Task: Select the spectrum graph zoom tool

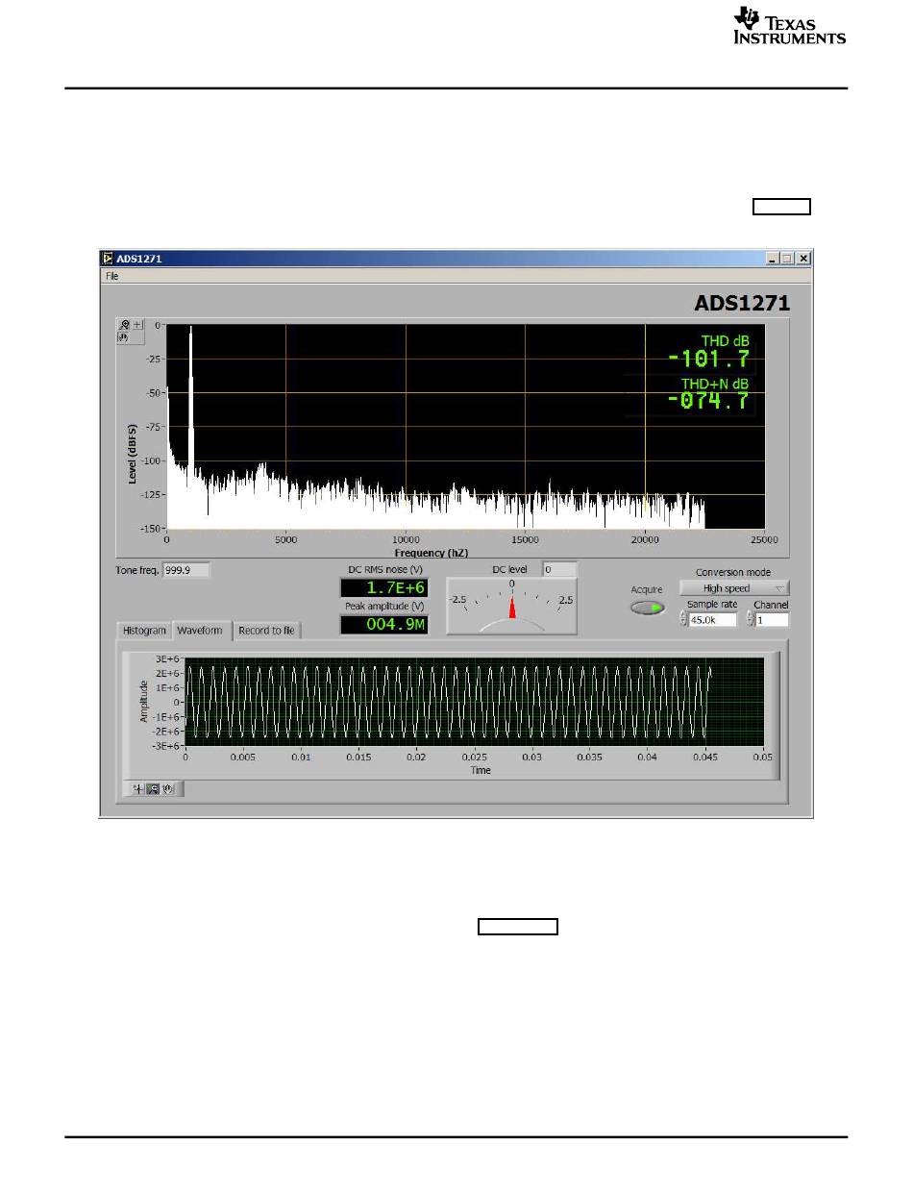Action: tap(124, 325)
